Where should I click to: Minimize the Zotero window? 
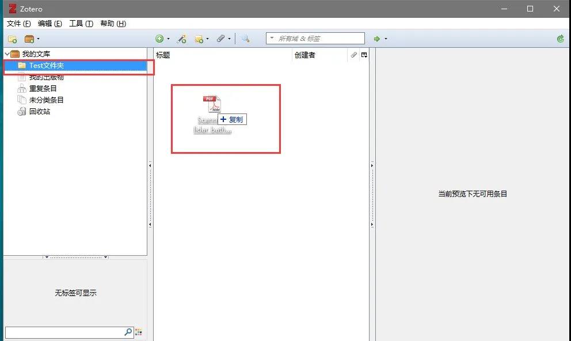pos(504,9)
